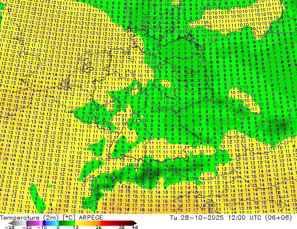Click the '12' legend scale label

pos(76,227)
